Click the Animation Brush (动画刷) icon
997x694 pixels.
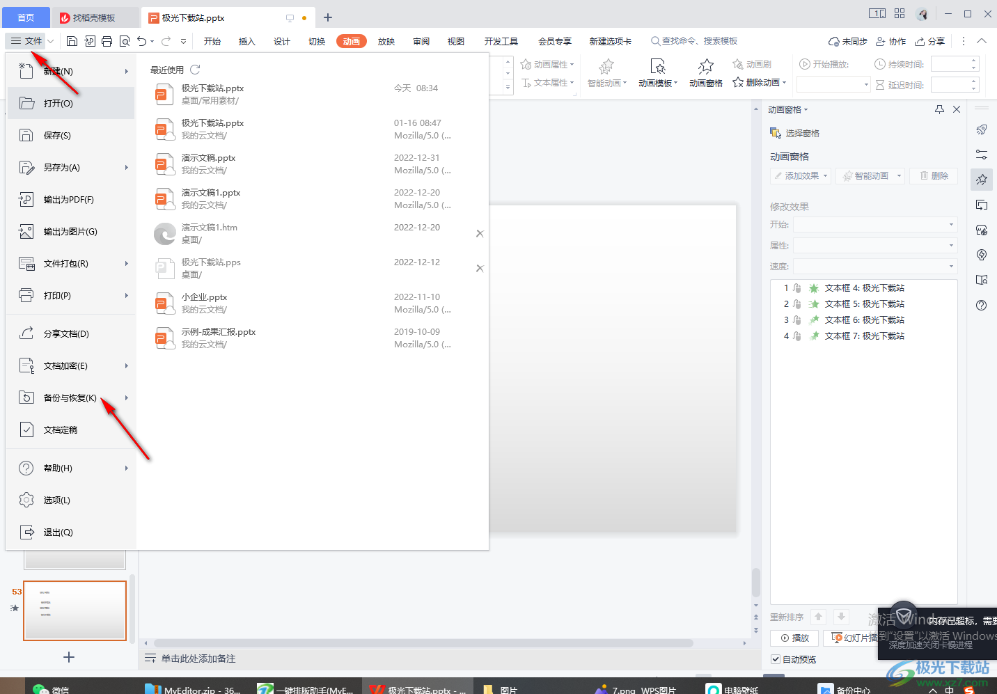click(x=738, y=64)
